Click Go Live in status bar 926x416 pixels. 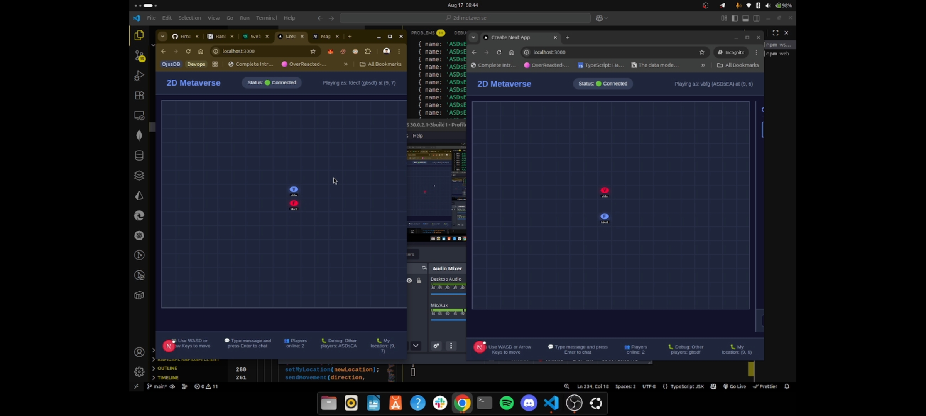point(735,386)
